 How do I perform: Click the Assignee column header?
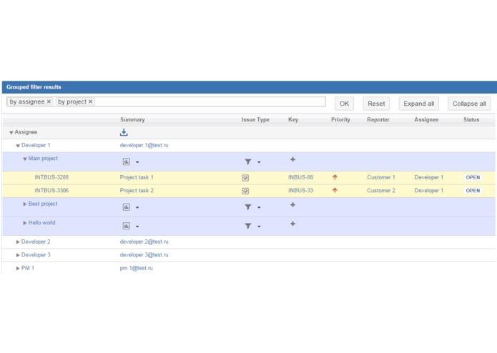(426, 119)
